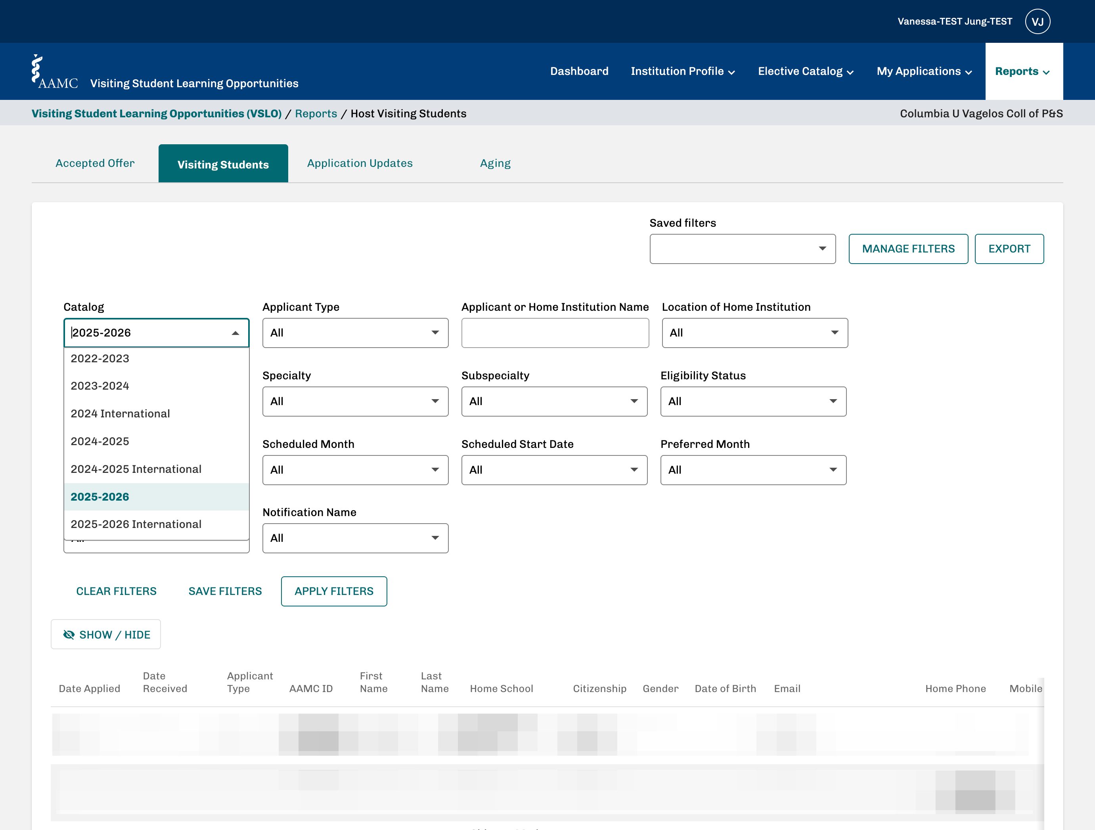Switch to the Accepted Offer tab
The height and width of the screenshot is (830, 1095).
pyautogui.click(x=95, y=163)
